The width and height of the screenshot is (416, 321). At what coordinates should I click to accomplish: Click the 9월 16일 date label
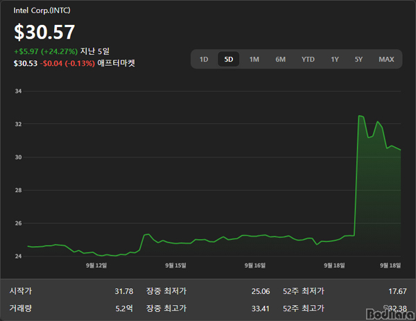[x=254, y=266]
